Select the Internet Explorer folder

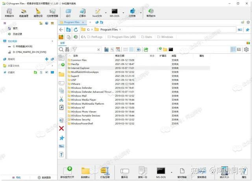point(80,68)
